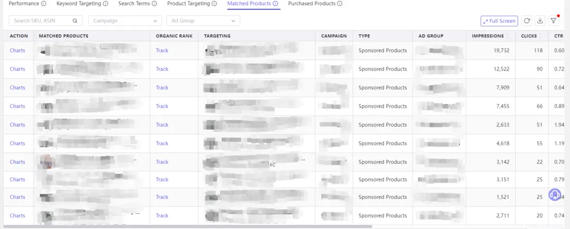Open the headset support chat bubble
The height and width of the screenshot is (229, 570).
555,194
